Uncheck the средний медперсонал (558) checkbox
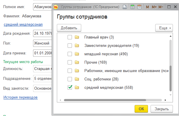The height and width of the screenshot is (116, 179). 70,87
